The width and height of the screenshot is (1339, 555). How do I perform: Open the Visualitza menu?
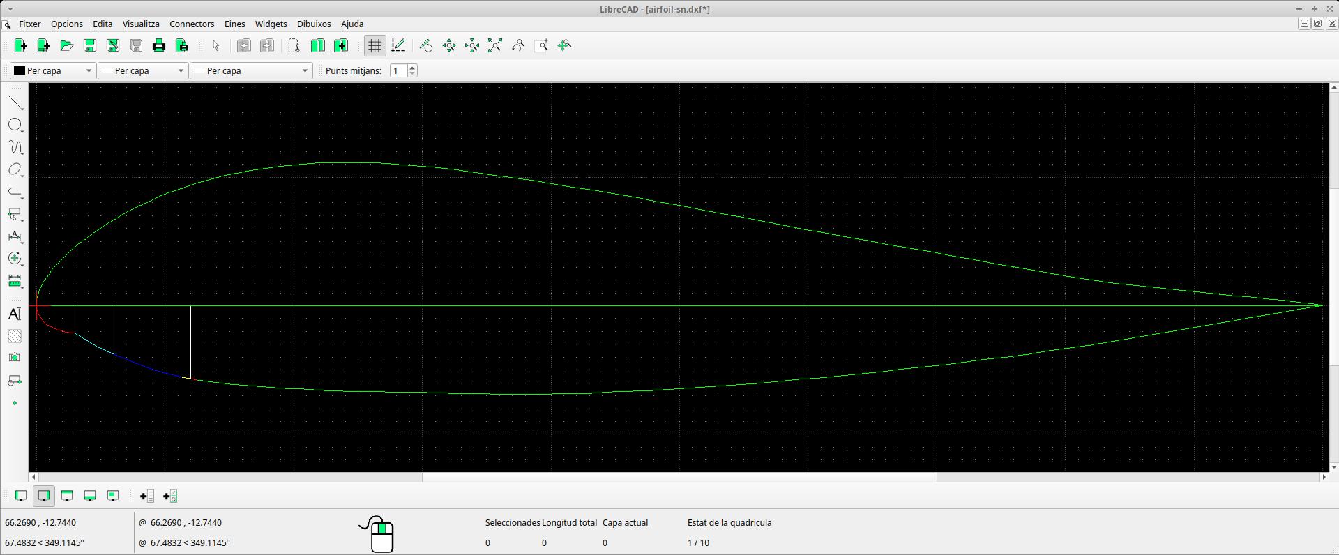[x=141, y=24]
